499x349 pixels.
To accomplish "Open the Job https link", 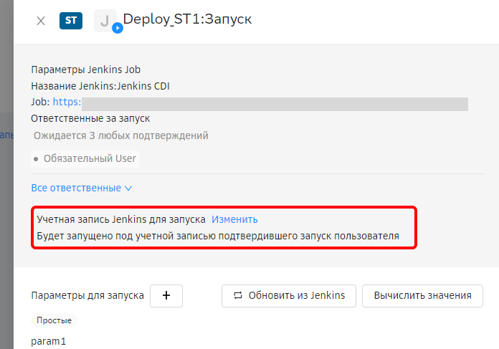I will click(67, 102).
